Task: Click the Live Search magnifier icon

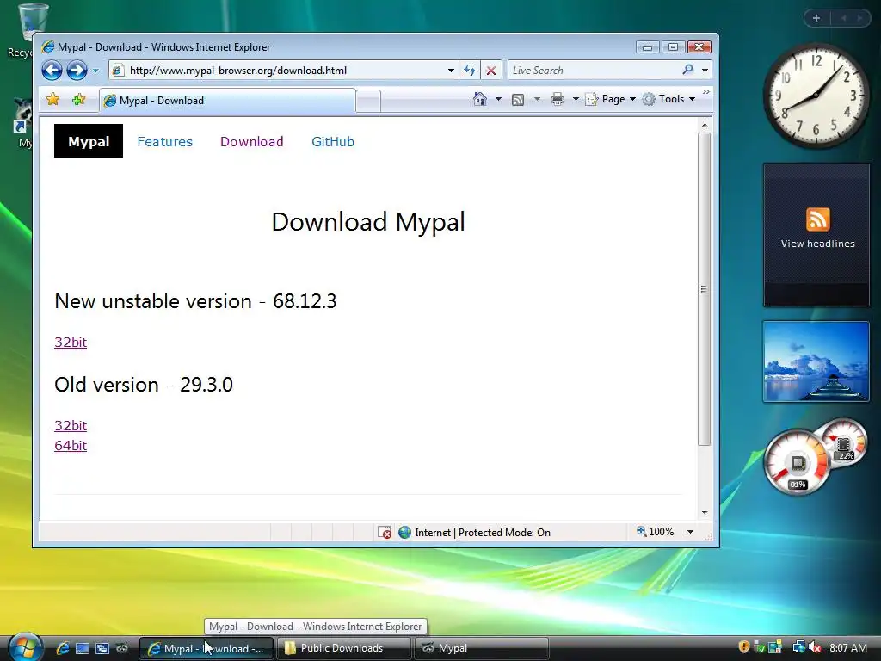Action: 687,71
